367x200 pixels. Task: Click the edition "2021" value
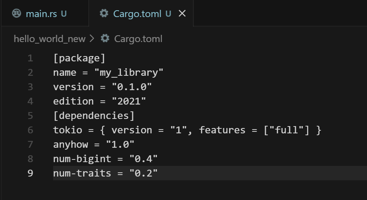pos(129,102)
